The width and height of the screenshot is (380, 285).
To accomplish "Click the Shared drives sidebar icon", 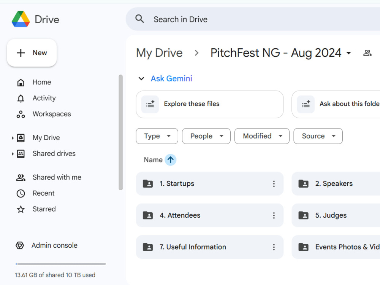I will point(21,154).
